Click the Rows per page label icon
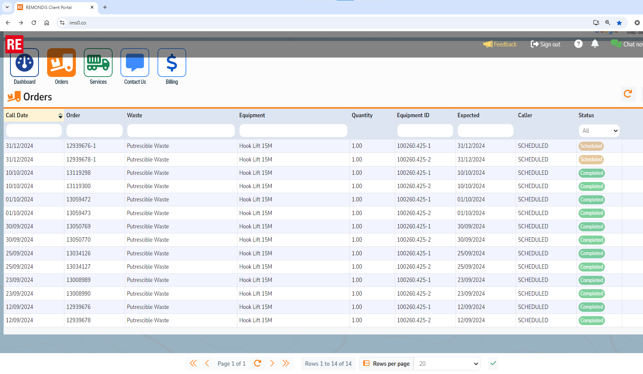 (x=366, y=363)
